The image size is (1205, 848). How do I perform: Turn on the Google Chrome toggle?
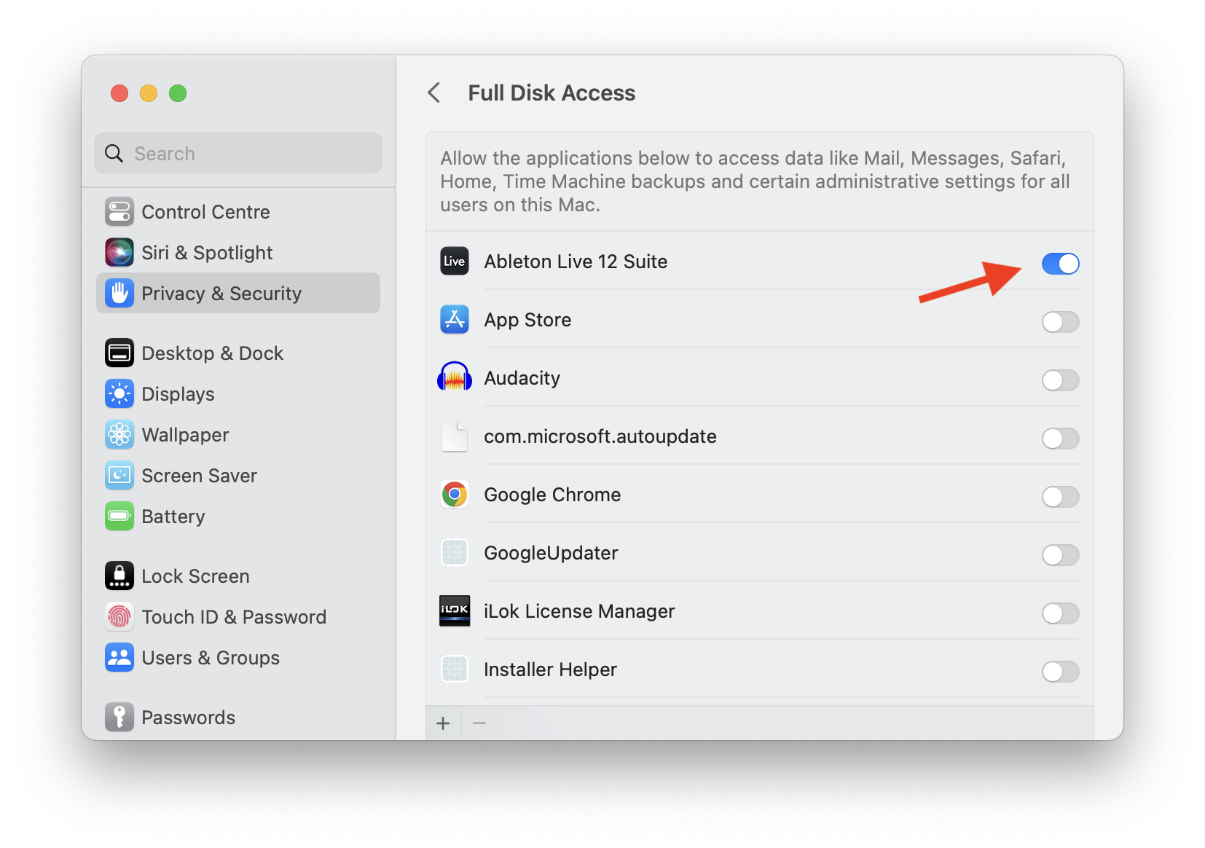(1060, 497)
